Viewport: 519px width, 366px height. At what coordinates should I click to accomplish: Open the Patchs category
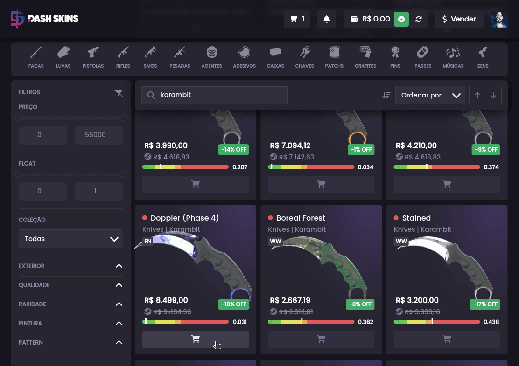(x=334, y=57)
